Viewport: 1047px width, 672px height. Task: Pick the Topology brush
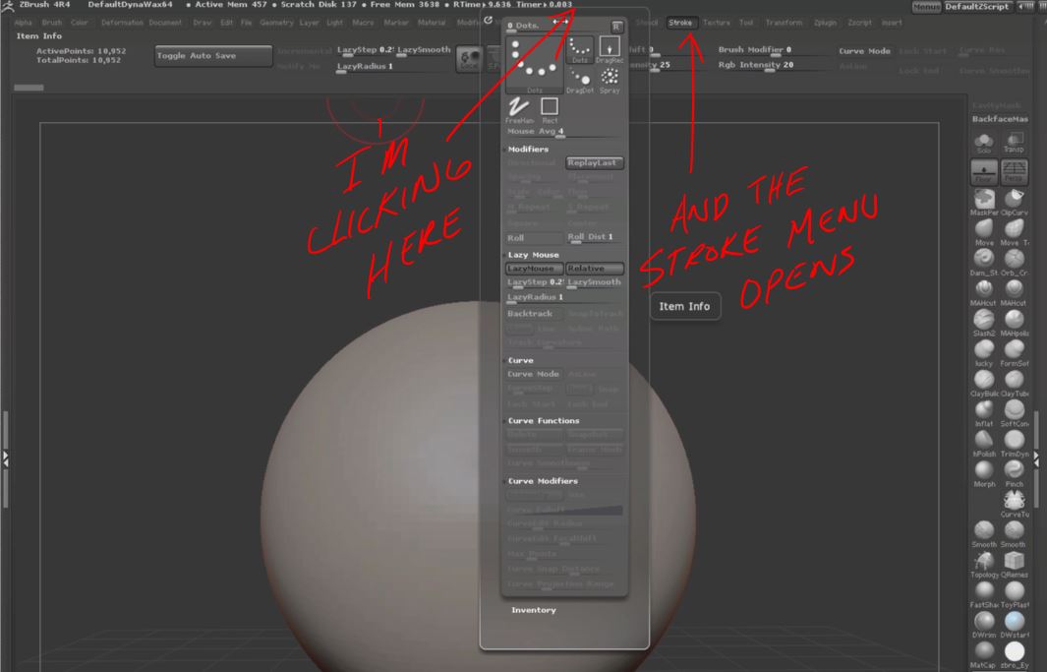pos(984,565)
